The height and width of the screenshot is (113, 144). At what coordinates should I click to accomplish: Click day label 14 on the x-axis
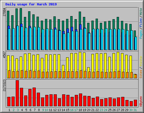click(63, 110)
